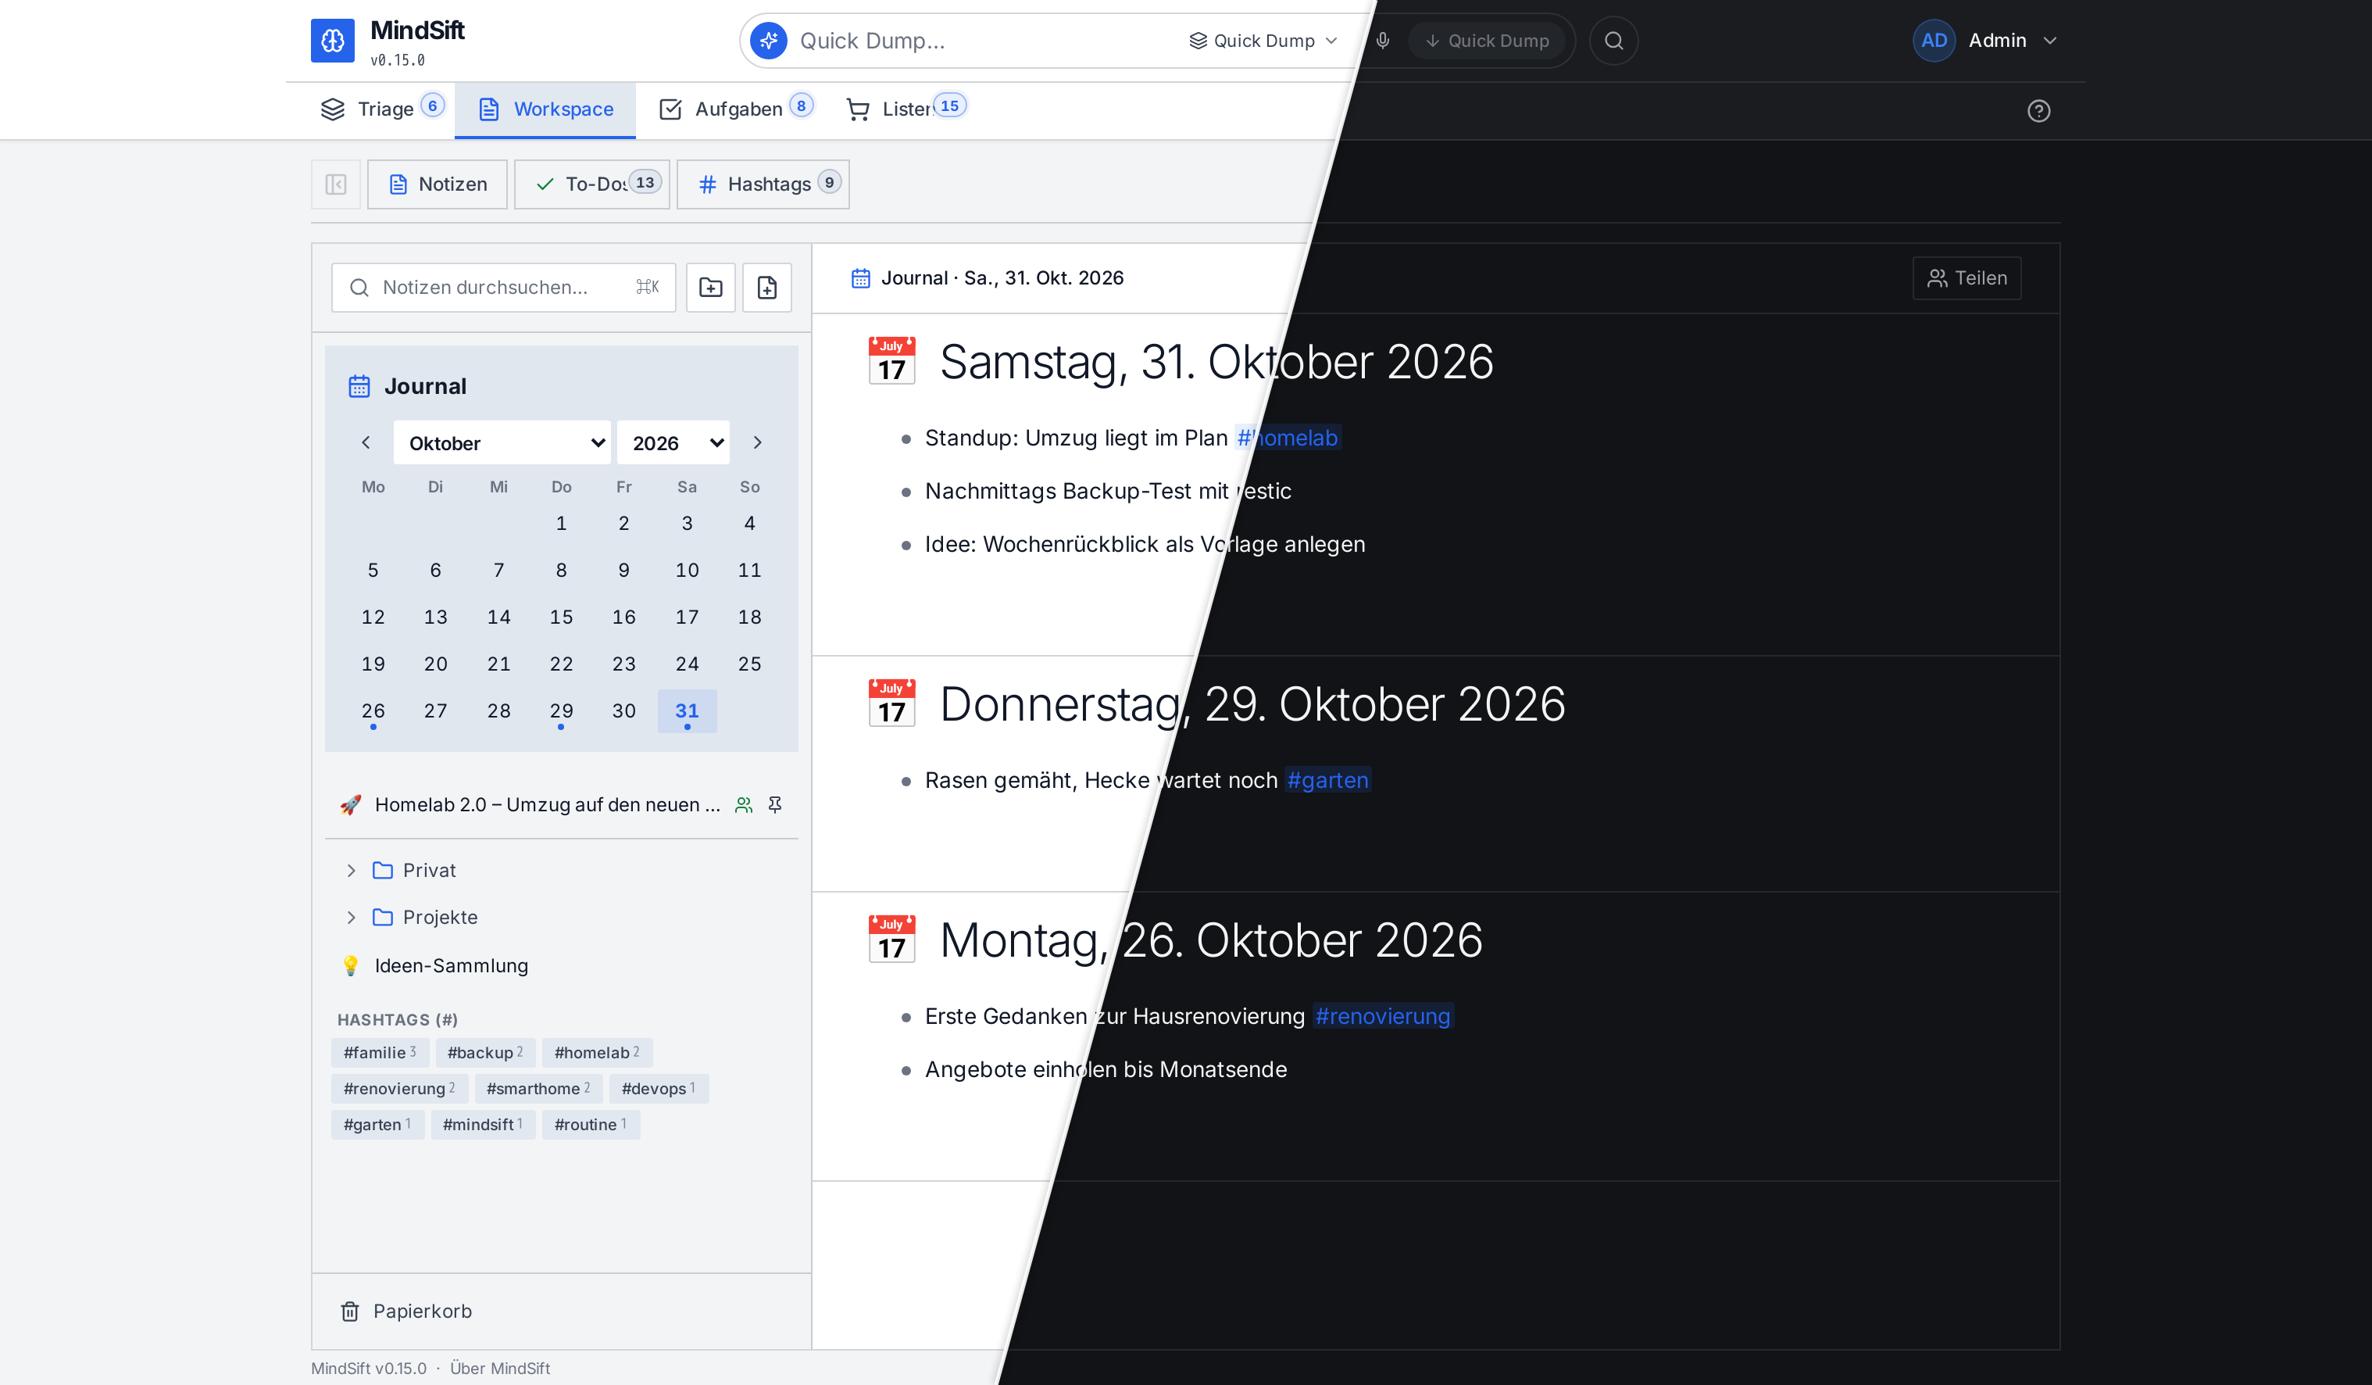Click the pin icon on Homelab 2.0 note

click(x=775, y=805)
